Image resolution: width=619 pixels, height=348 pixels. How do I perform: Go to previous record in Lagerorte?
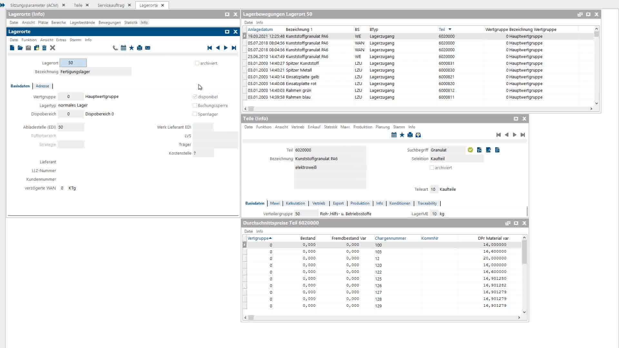point(218,48)
